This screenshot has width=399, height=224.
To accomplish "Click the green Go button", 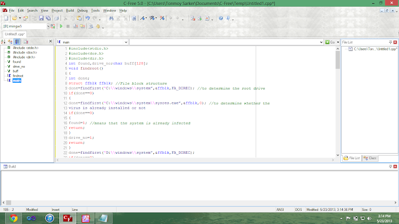I will click(330, 42).
